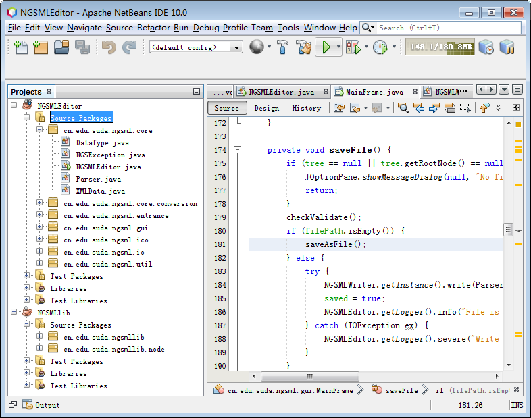Viewport: 531px width, 418px height.
Task: Toggle the INS insert mode indicator
Action: [517, 404]
